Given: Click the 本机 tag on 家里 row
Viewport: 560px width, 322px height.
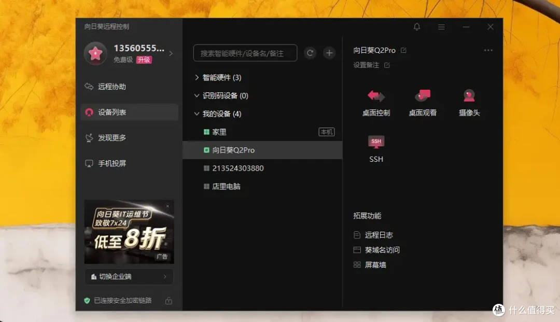Looking at the screenshot, I should point(327,132).
